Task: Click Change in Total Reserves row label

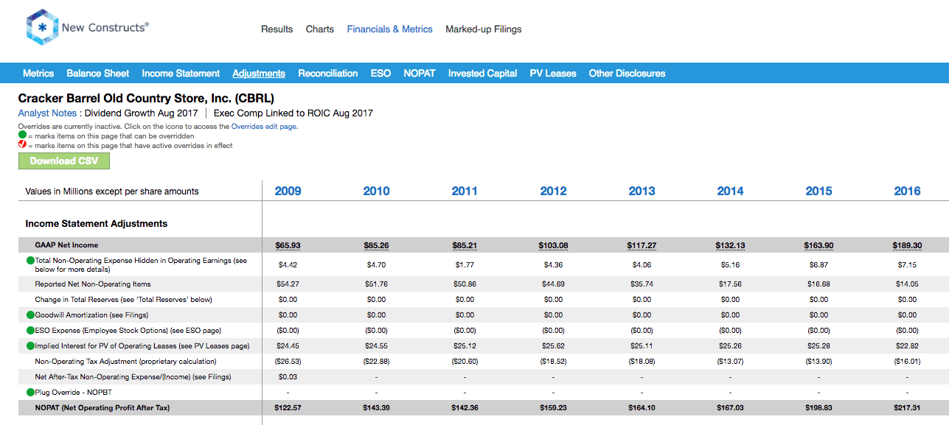Action: 124,300
